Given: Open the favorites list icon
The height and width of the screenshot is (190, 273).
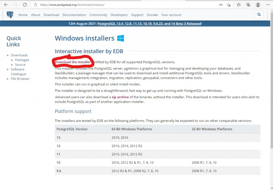Looking at the screenshot, I should (x=239, y=5).
